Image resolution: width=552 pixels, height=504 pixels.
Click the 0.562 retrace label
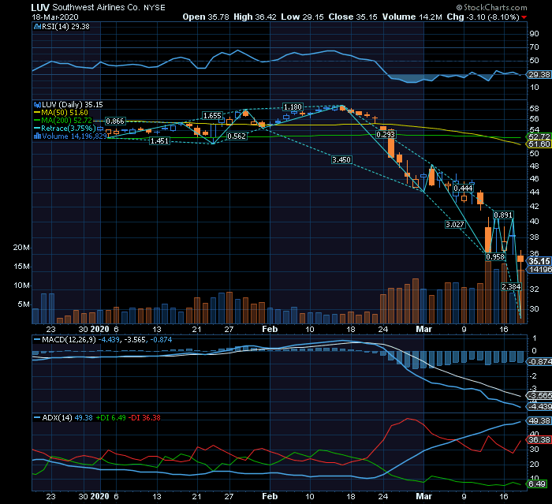237,136
